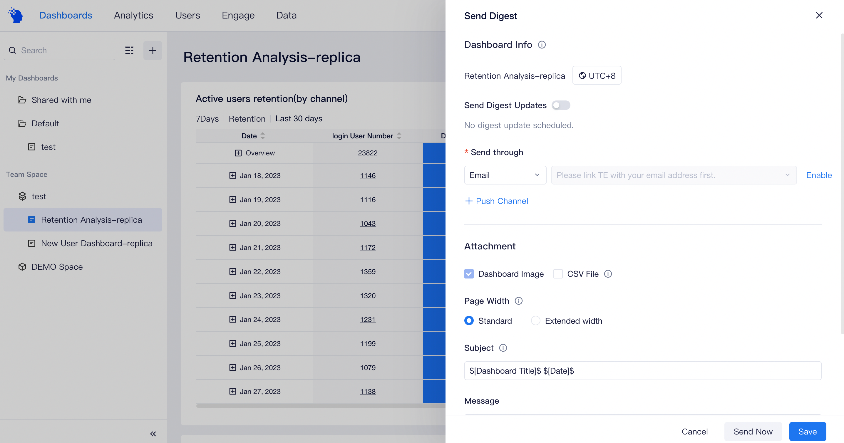Screen dimensions: 844x443
Task: Click the Send Now button
Action: click(x=753, y=432)
